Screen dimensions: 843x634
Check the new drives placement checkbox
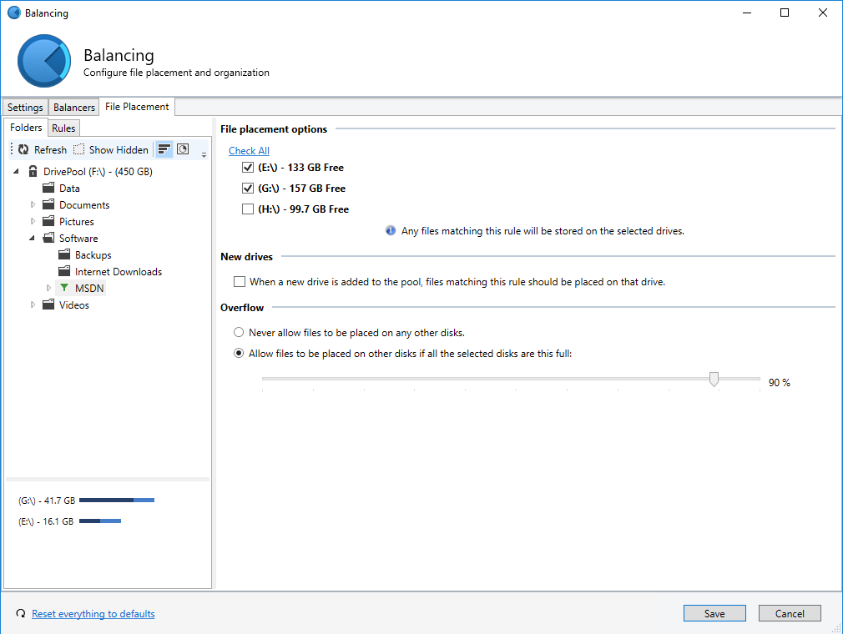pos(240,282)
